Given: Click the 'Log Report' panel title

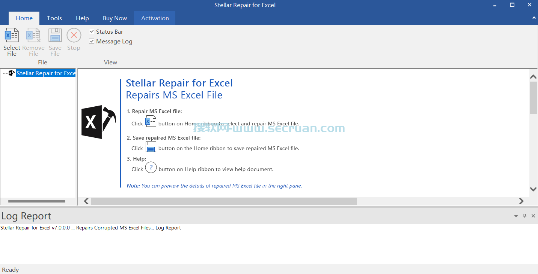Looking at the screenshot, I should click(x=26, y=216).
